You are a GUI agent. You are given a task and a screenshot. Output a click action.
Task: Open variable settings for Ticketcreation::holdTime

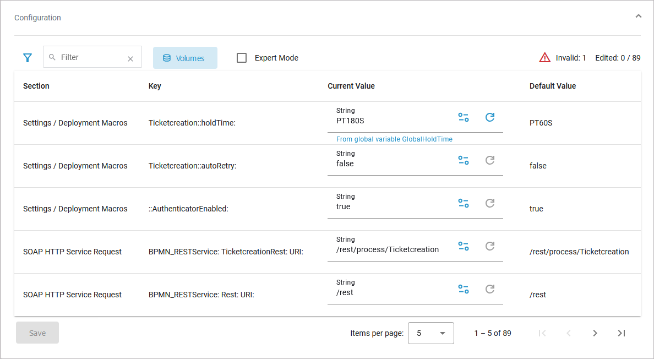[x=464, y=117]
